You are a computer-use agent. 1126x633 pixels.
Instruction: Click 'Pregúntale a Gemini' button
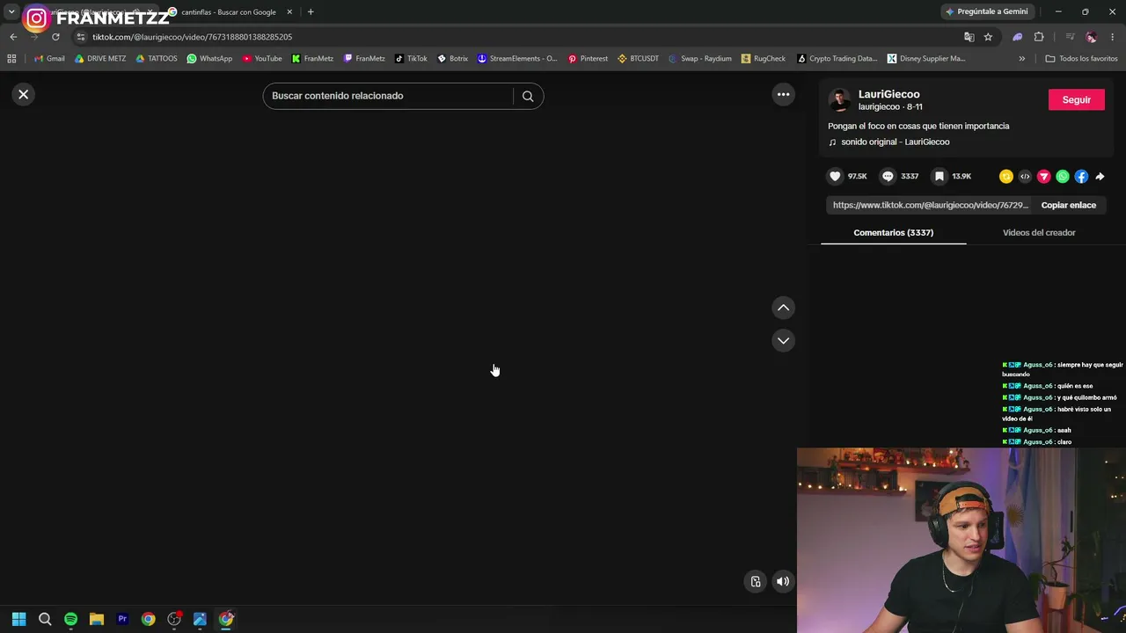tap(986, 11)
